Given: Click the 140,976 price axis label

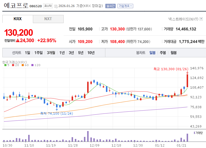Looking at the screenshot, I should pos(197,68).
